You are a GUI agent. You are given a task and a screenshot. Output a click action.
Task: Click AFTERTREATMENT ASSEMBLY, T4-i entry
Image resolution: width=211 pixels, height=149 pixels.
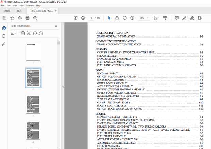pyautogui.click(x=118, y=139)
